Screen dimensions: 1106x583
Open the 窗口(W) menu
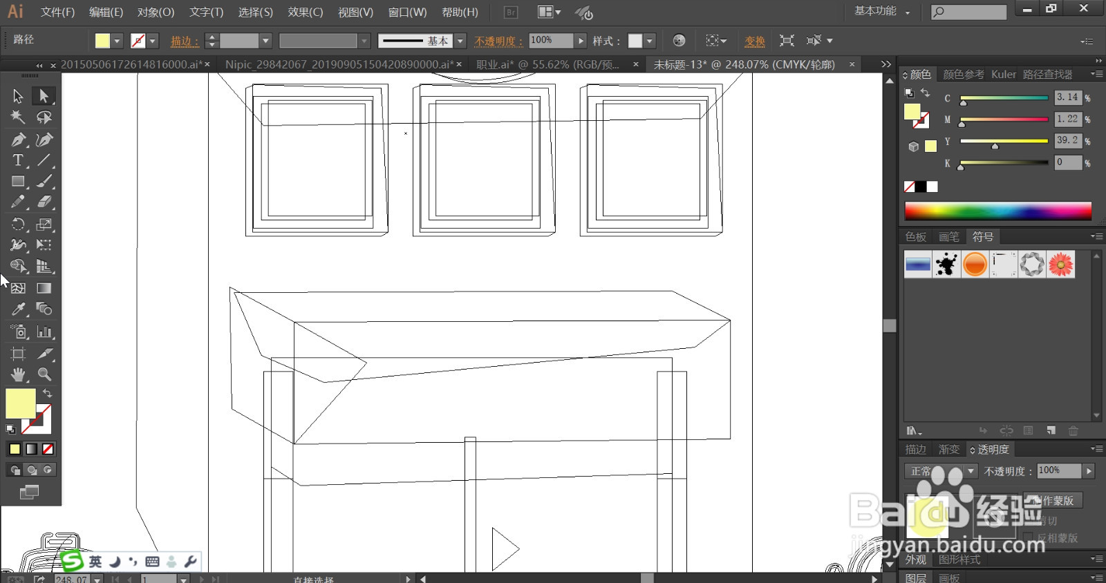tap(407, 12)
